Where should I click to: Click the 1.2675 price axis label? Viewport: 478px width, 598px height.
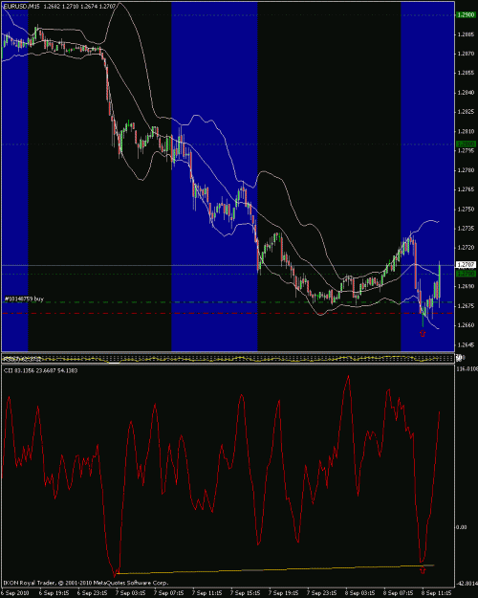[x=466, y=306]
